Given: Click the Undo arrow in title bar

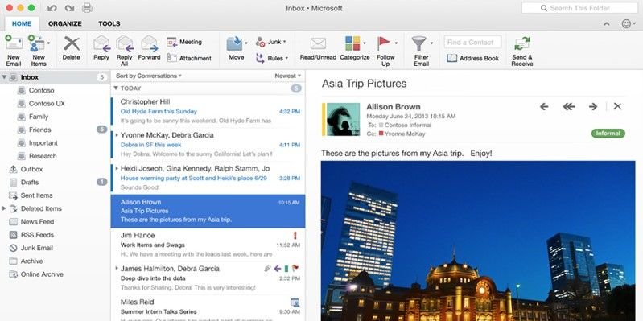Looking at the screenshot, I should (x=52, y=8).
